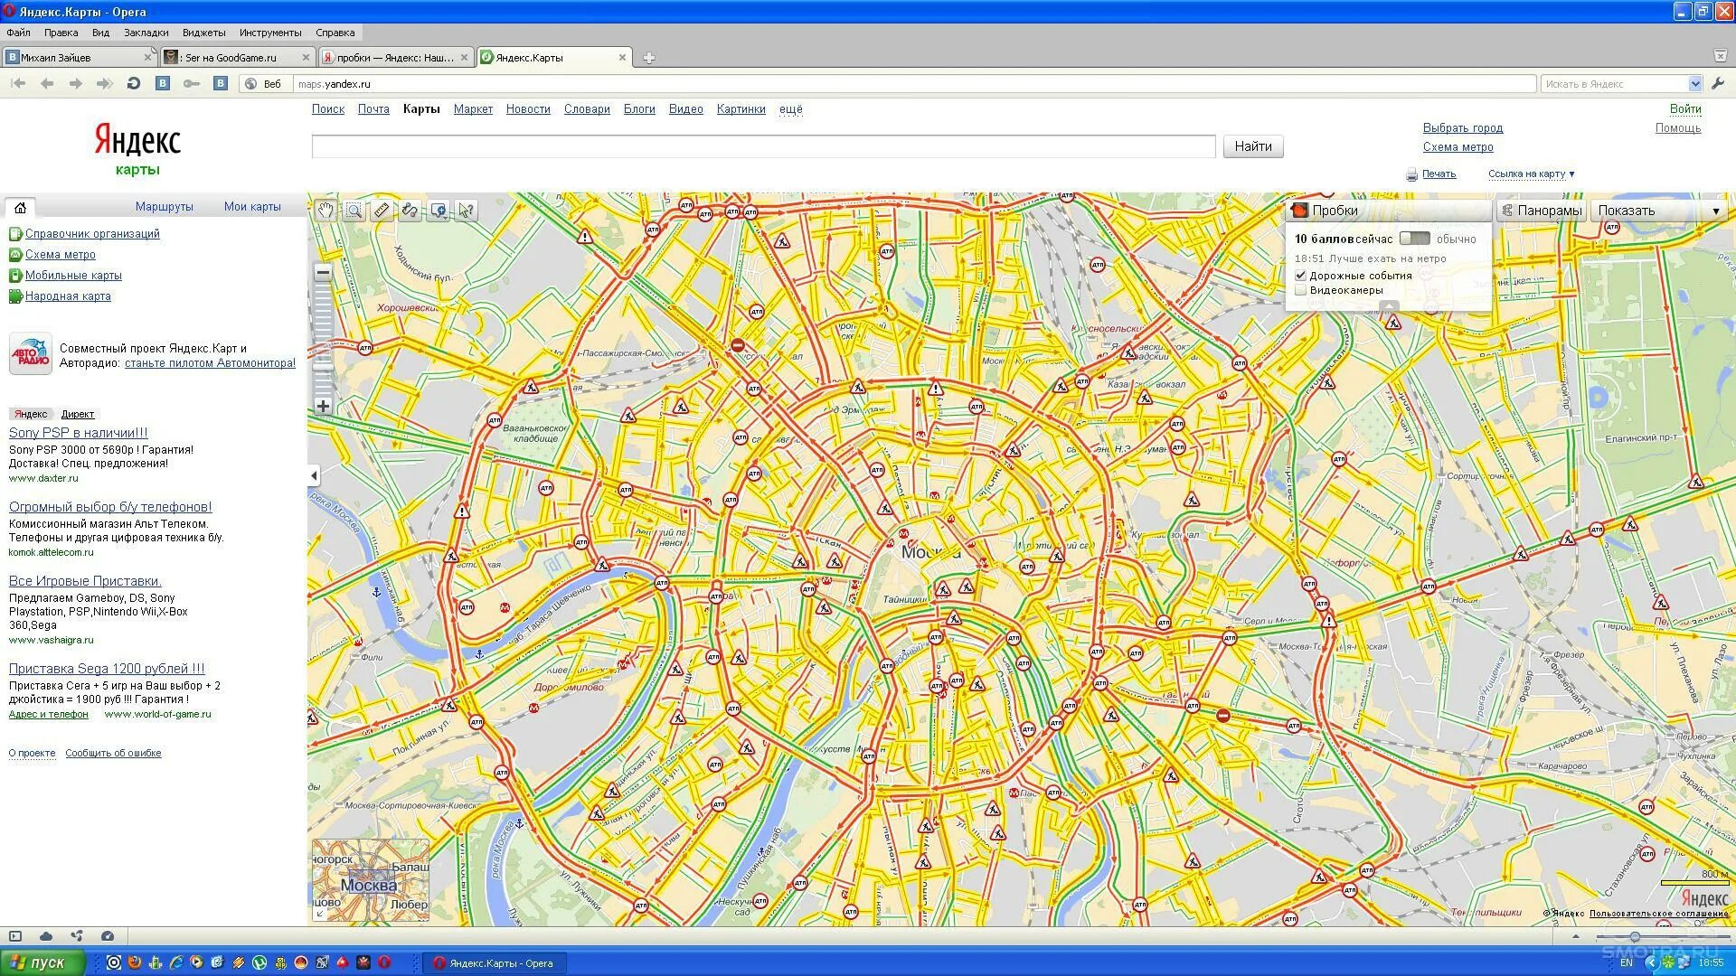Viewport: 1736px width, 976px height.
Task: Click the address bar with maps.yandex.ru
Action: click(913, 84)
